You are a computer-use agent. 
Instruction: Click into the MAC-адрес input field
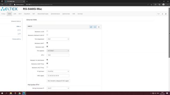point(58,76)
